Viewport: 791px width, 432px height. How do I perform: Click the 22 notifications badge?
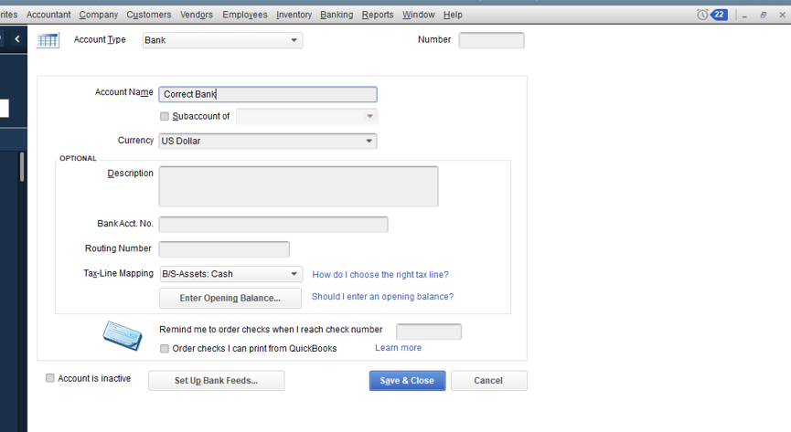pos(719,15)
